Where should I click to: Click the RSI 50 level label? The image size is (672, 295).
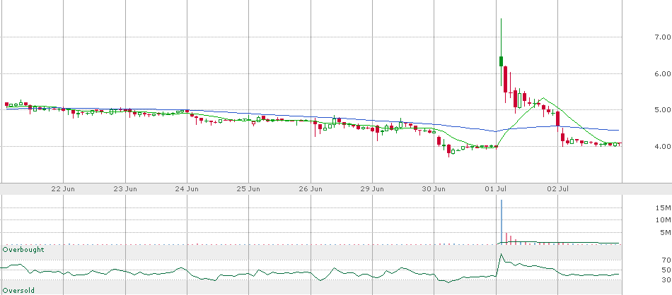666,270
